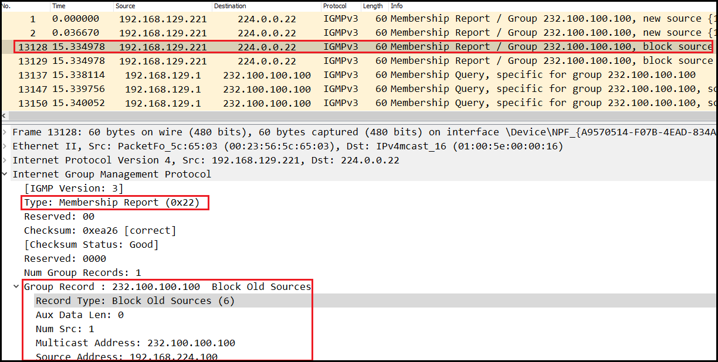The width and height of the screenshot is (718, 362).
Task: Sort packets by the Length column
Action: pos(373,6)
